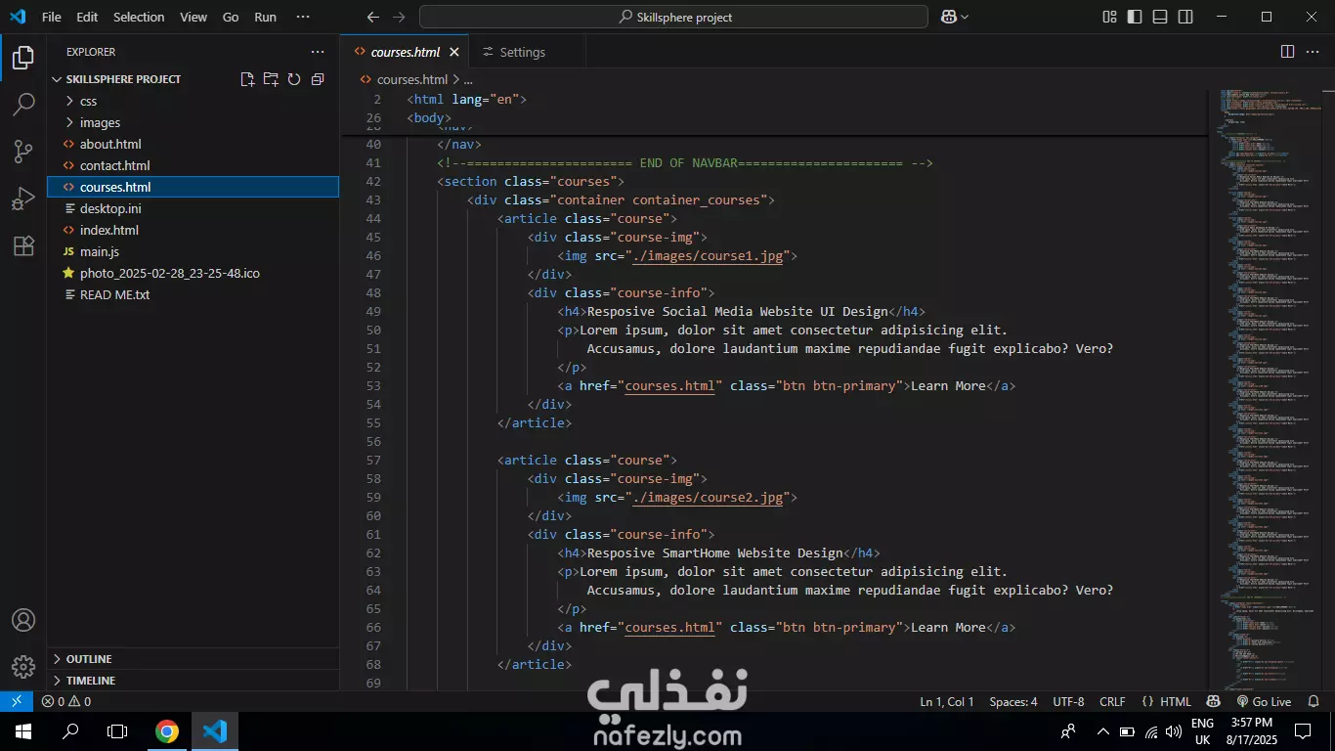The height and width of the screenshot is (751, 1335).
Task: Open the Copilot dropdown arrow in title bar
Action: (x=965, y=17)
